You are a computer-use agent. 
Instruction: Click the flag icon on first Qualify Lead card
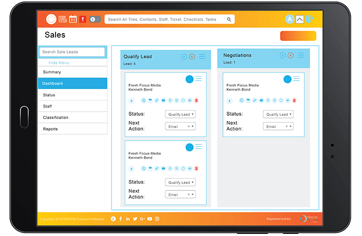(x=150, y=100)
